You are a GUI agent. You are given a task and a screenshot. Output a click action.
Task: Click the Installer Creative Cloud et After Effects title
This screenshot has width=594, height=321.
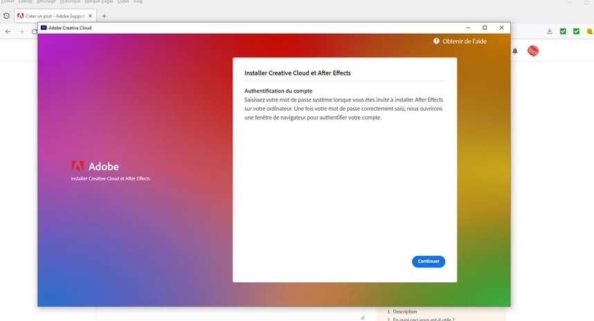pos(298,73)
